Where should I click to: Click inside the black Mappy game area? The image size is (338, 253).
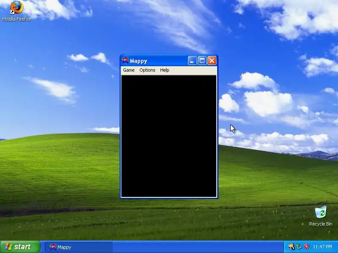(169, 136)
